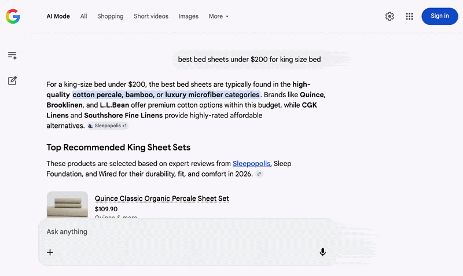Activate the microphone voice input
This screenshot has height=276, width=463.
coord(322,252)
